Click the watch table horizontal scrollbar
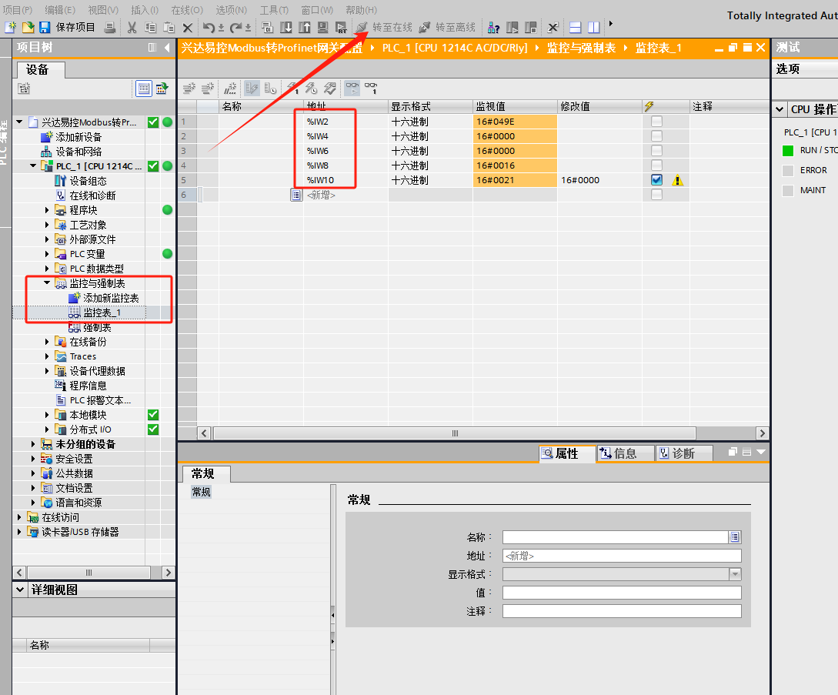 point(455,433)
